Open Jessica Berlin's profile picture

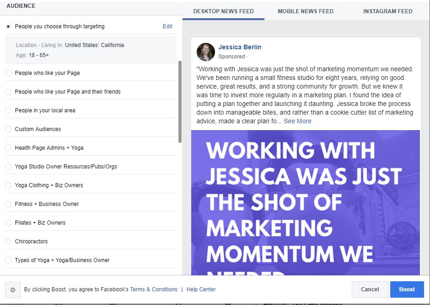click(x=206, y=52)
